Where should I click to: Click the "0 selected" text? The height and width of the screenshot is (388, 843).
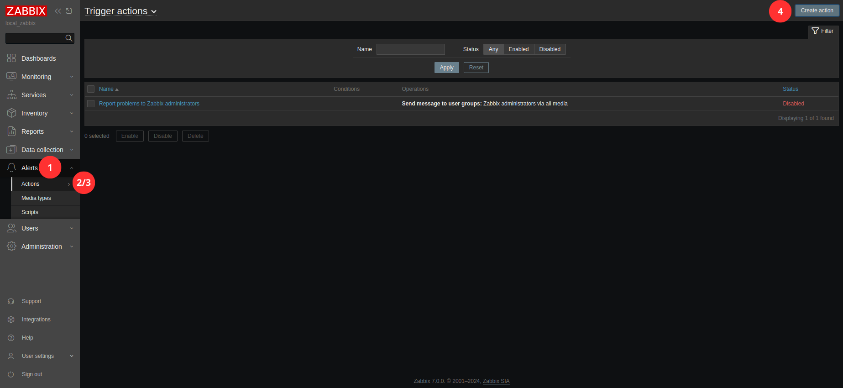[97, 136]
